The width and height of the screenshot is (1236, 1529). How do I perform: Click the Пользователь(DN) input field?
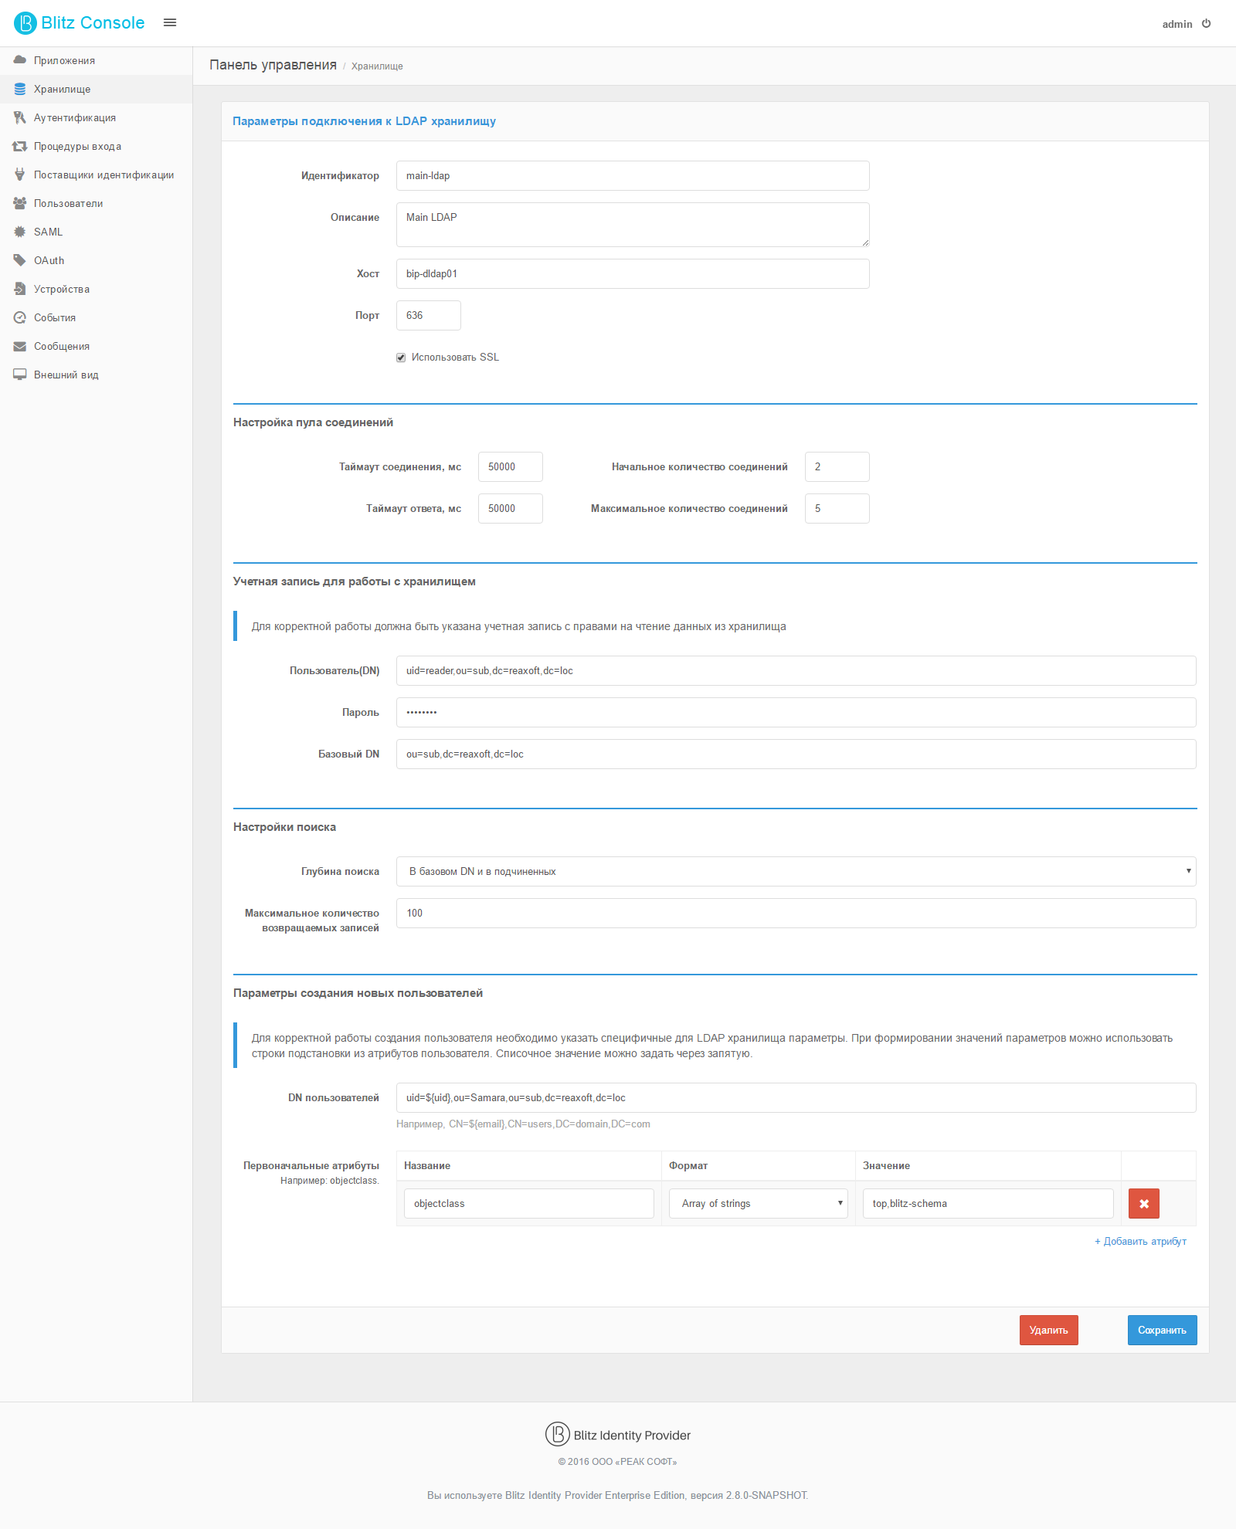(796, 670)
